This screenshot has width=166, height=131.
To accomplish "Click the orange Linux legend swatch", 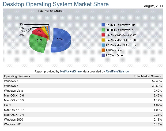I will pos(103,50).
